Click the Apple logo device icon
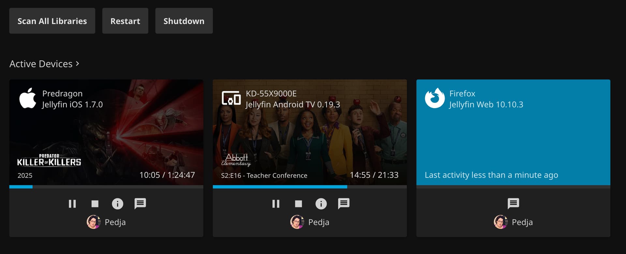The image size is (626, 254). 28,98
